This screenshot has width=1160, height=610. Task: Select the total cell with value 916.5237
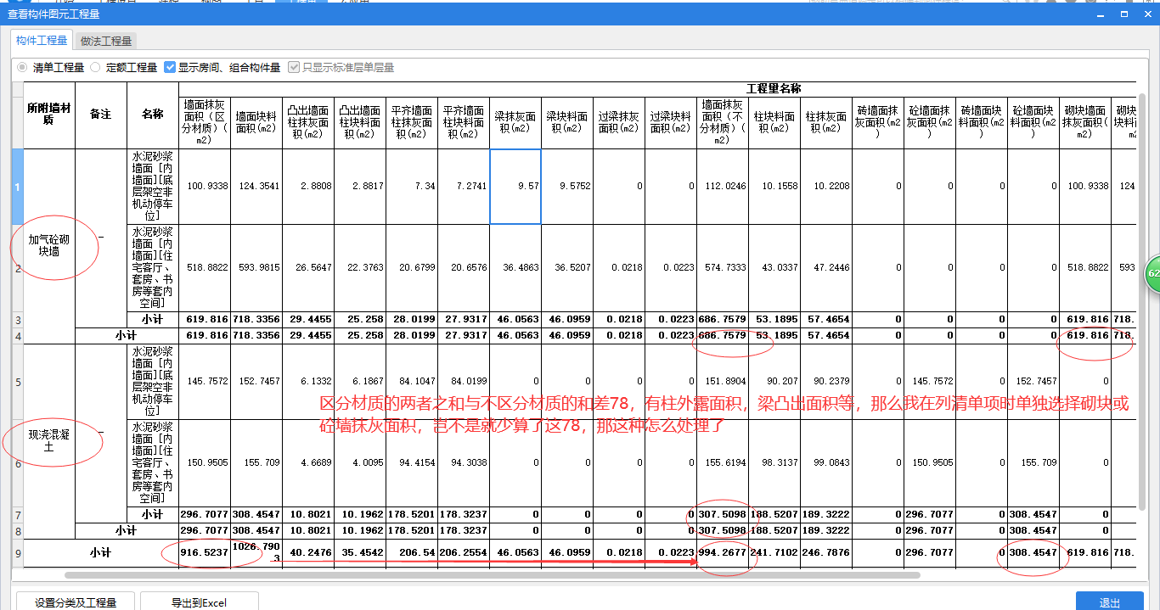point(205,552)
